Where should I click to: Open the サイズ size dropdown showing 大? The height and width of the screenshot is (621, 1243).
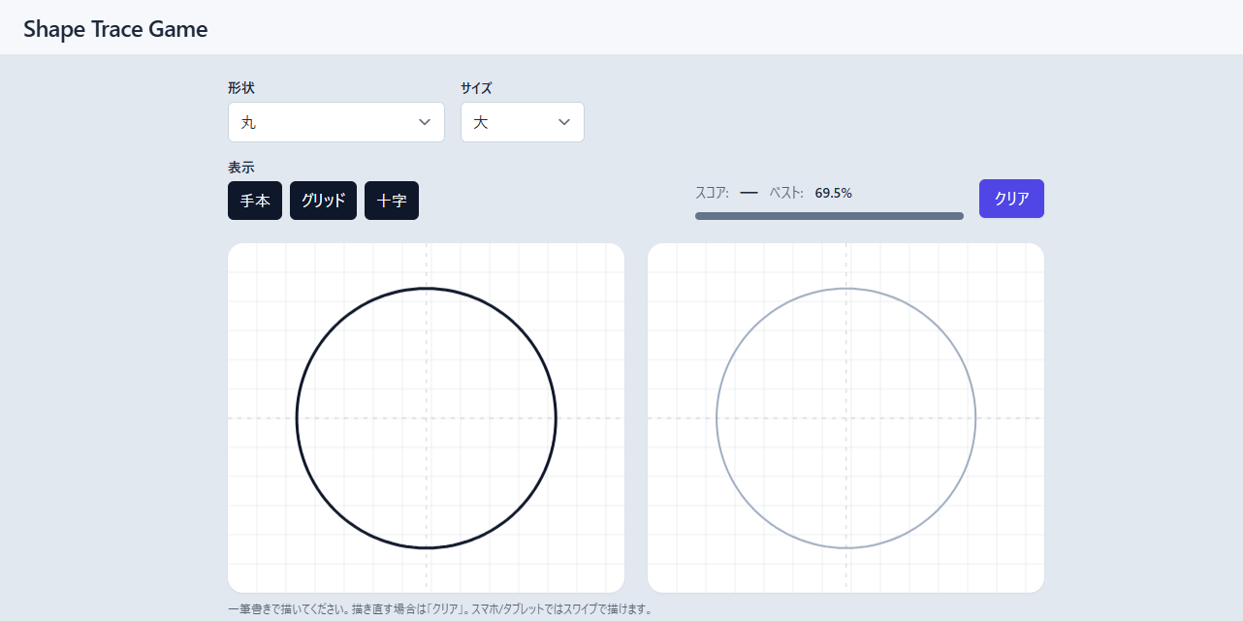[x=523, y=122]
